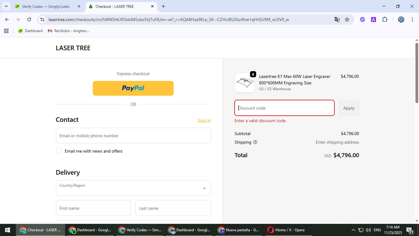Screen dimensions: 419x236
Task: Open the purple SimplyCodes extension icon
Action: (362, 20)
